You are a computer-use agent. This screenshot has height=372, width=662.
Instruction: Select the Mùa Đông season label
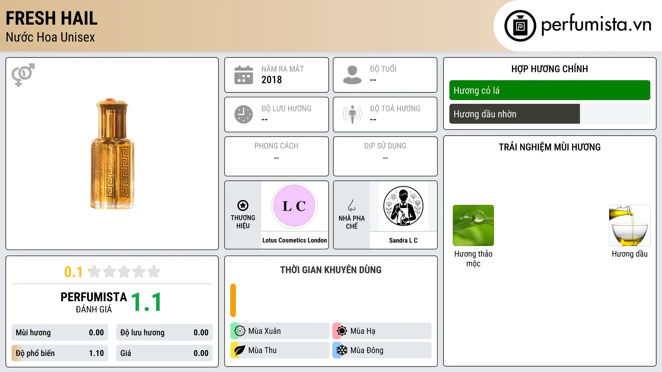[x=367, y=350]
